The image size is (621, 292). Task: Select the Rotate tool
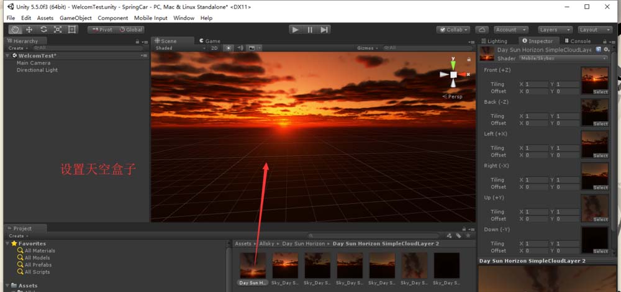[43, 30]
